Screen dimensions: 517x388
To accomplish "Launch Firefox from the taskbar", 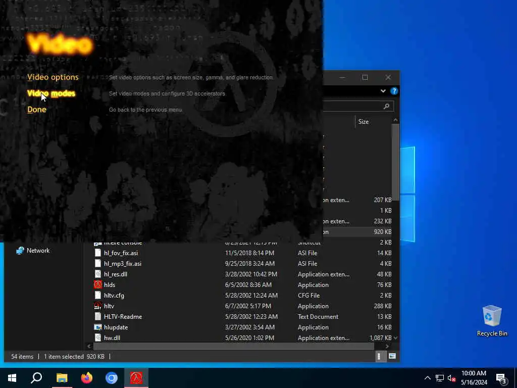I will (87, 378).
